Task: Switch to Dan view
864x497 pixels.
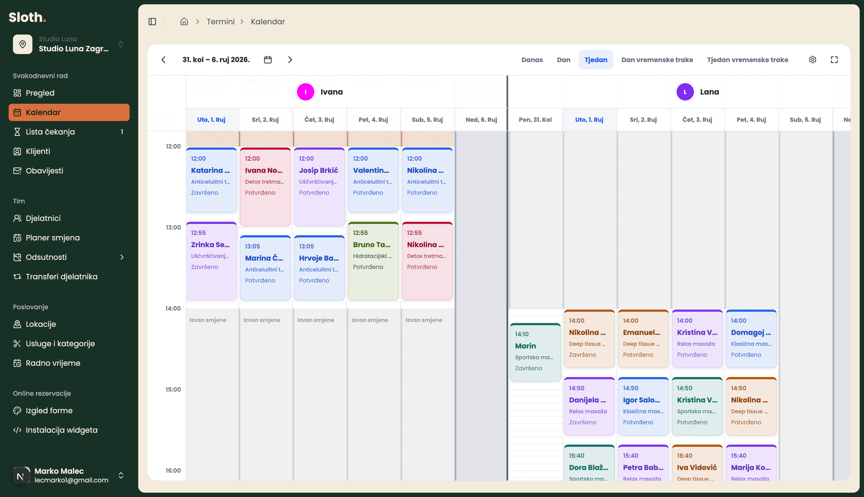Action: pos(563,60)
